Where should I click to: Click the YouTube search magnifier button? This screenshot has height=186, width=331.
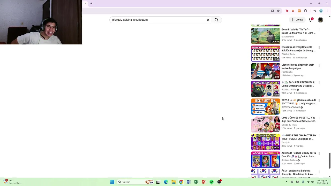[x=216, y=20]
